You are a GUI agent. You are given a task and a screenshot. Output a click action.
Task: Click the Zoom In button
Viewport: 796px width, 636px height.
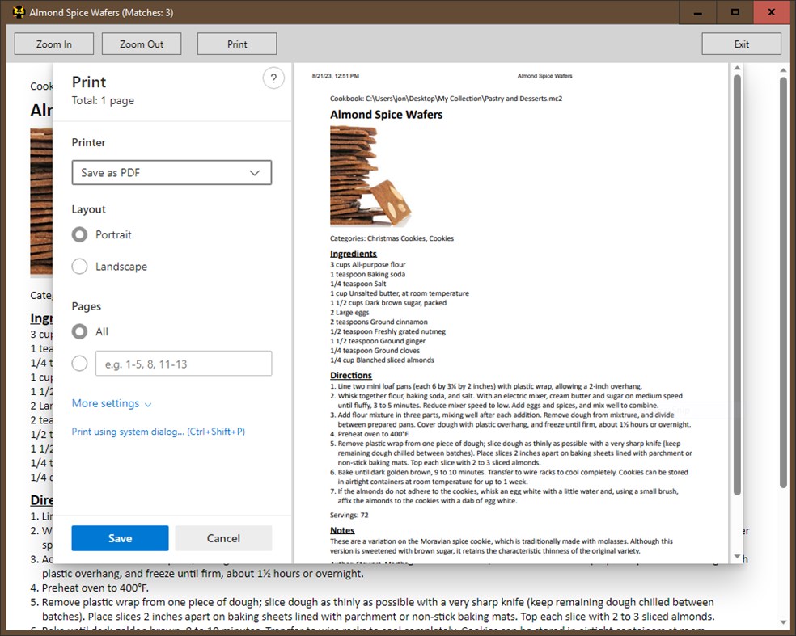[53, 43]
